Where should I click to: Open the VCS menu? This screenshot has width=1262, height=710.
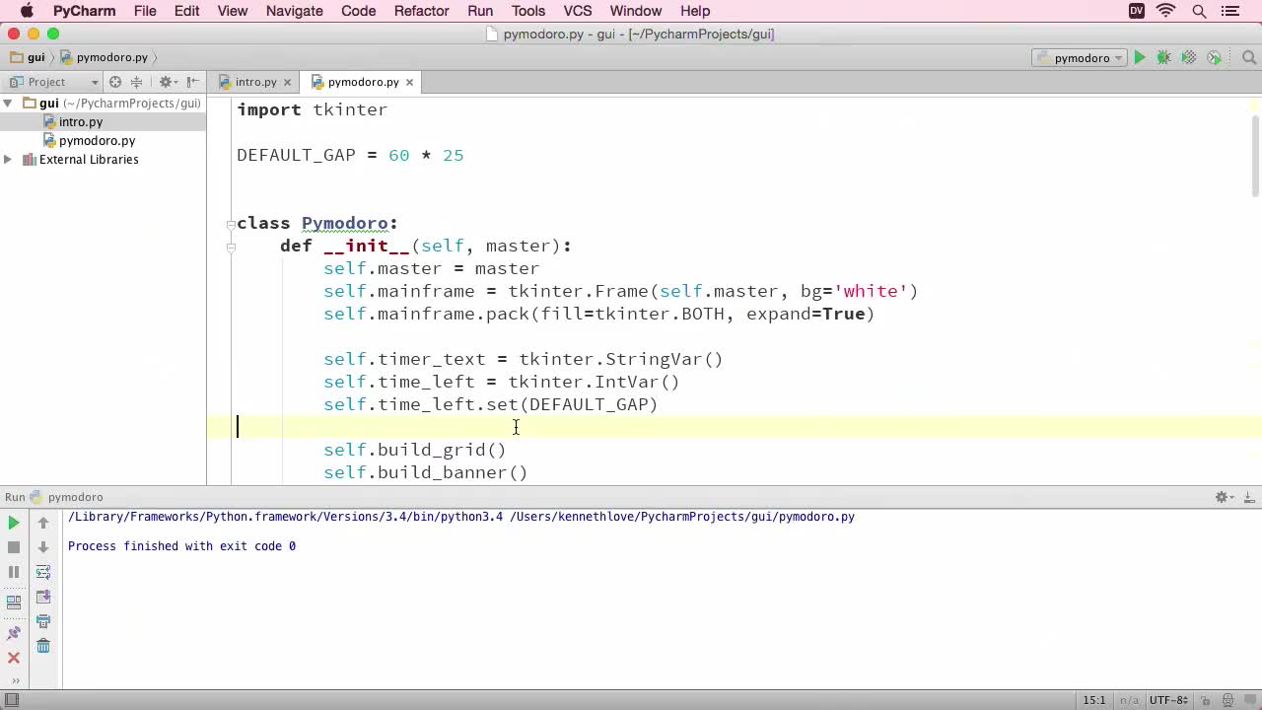pos(578,11)
